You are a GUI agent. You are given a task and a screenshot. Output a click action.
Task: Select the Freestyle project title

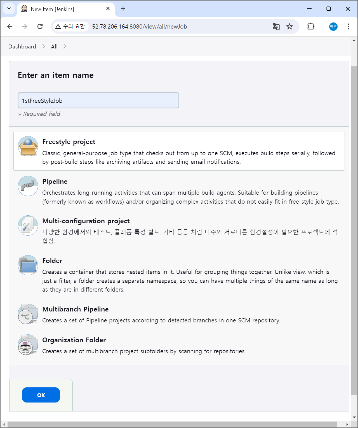[x=69, y=142]
